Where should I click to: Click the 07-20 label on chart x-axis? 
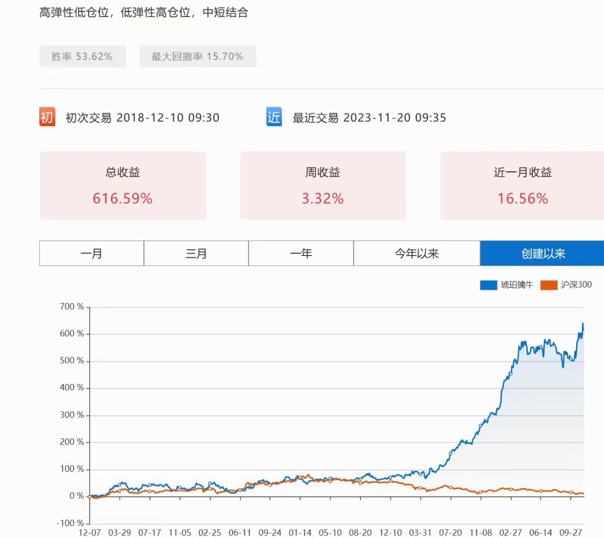coord(450,533)
